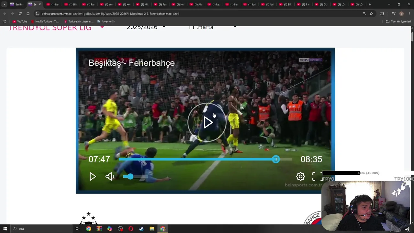The height and width of the screenshot is (233, 414).
Task: Adjust the video volume slider knob
Action: tap(130, 176)
